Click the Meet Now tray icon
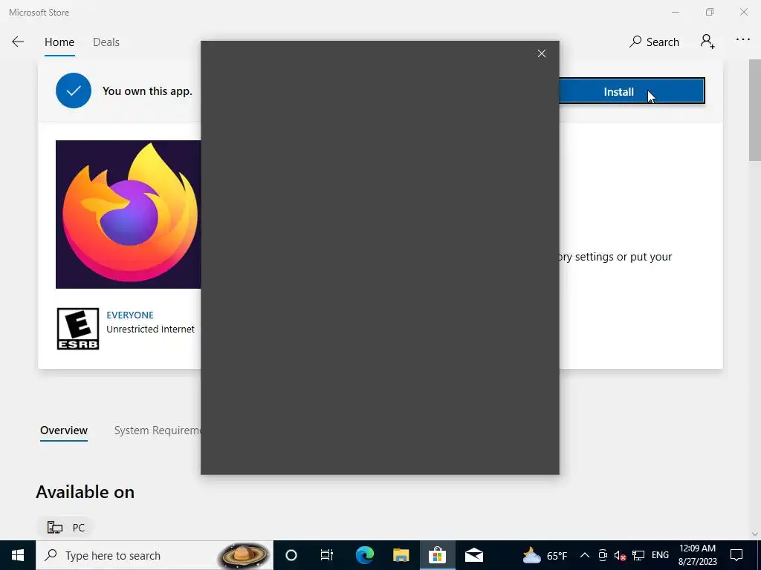Image resolution: width=761 pixels, height=570 pixels. 602,555
